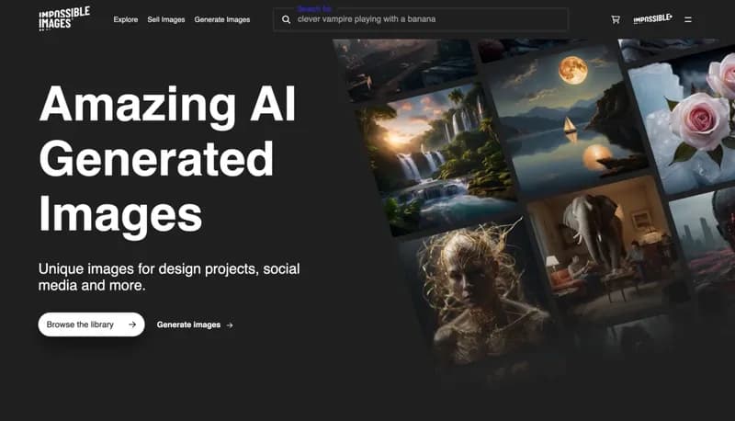Screen dimensions: 735x421
Task: Click the search magnifier icon
Action: point(286,19)
